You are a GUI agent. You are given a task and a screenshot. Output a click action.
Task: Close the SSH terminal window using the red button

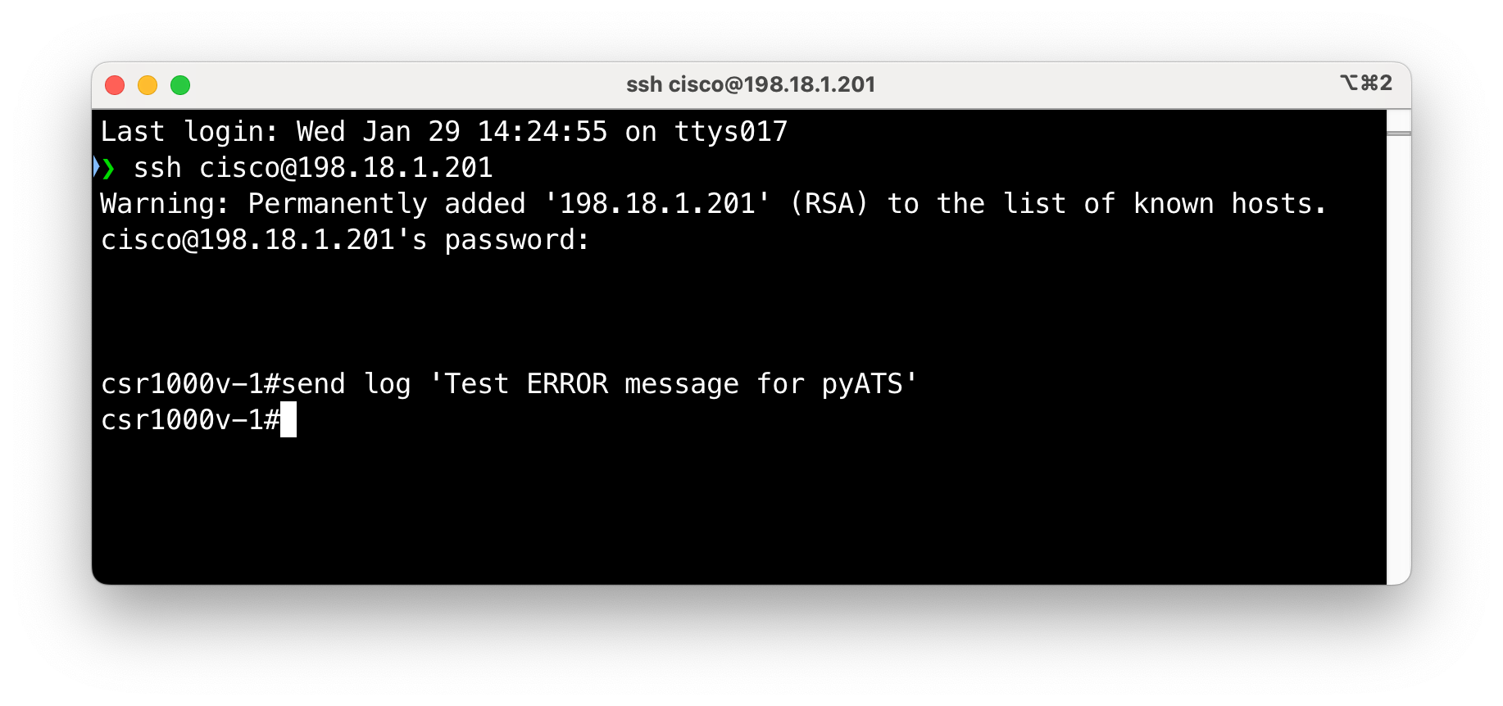pos(115,85)
